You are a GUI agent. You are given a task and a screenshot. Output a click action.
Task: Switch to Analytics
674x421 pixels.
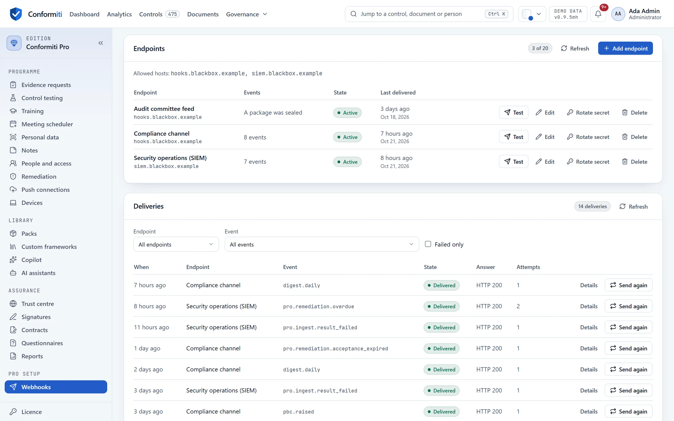(x=119, y=14)
